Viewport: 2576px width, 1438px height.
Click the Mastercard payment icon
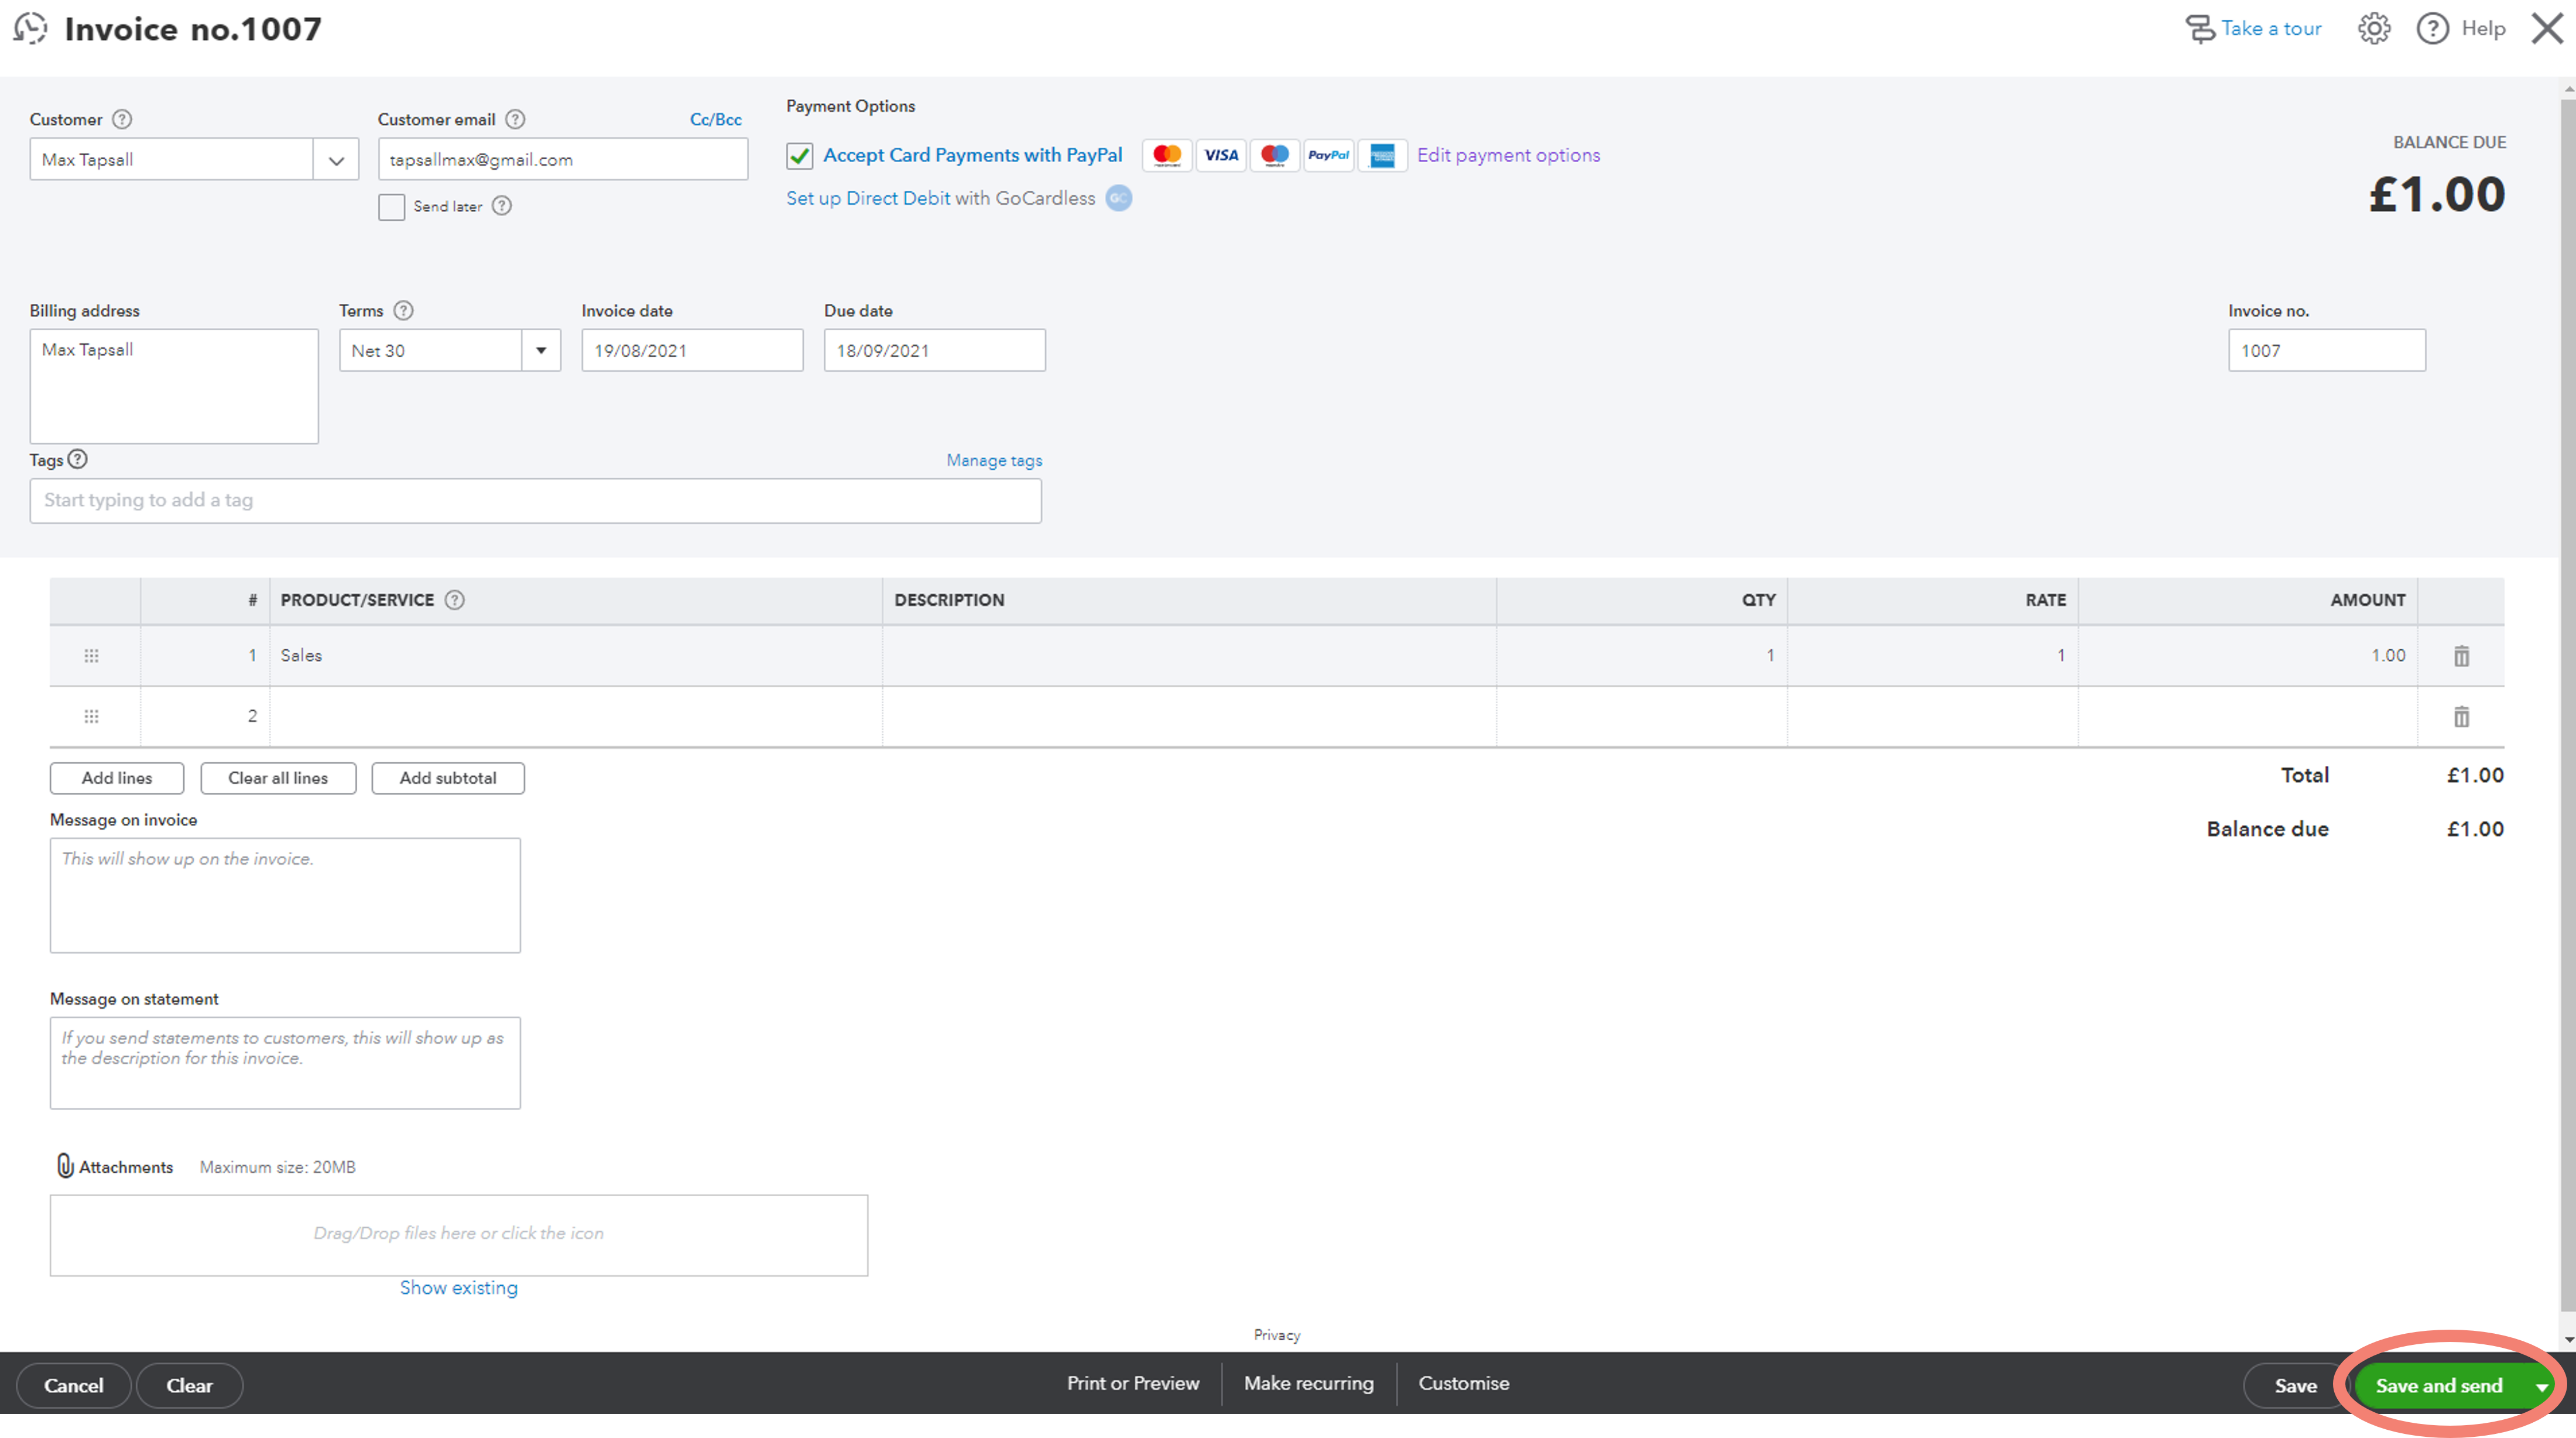pyautogui.click(x=1166, y=156)
